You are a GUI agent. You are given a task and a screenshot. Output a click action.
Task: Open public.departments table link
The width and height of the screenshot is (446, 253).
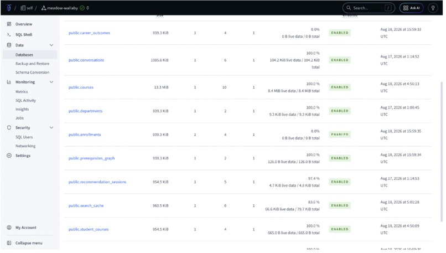[86, 111]
